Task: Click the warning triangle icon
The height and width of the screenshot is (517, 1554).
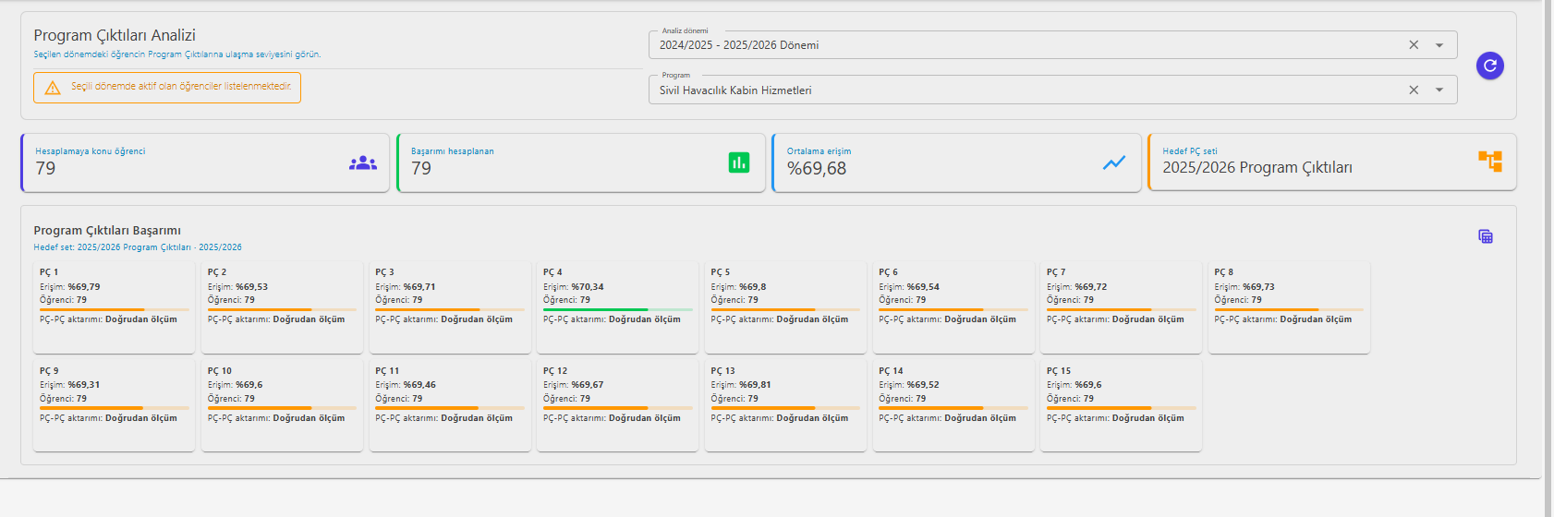Action: (x=53, y=88)
